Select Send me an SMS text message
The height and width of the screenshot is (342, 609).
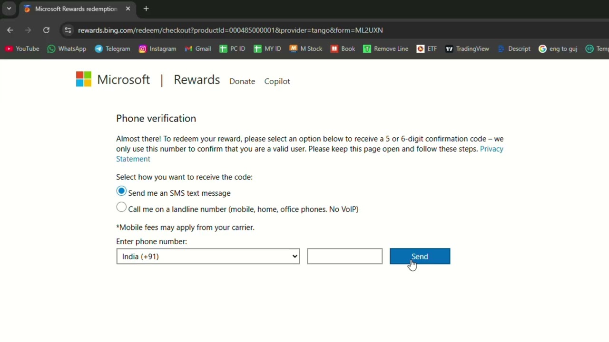point(121,191)
